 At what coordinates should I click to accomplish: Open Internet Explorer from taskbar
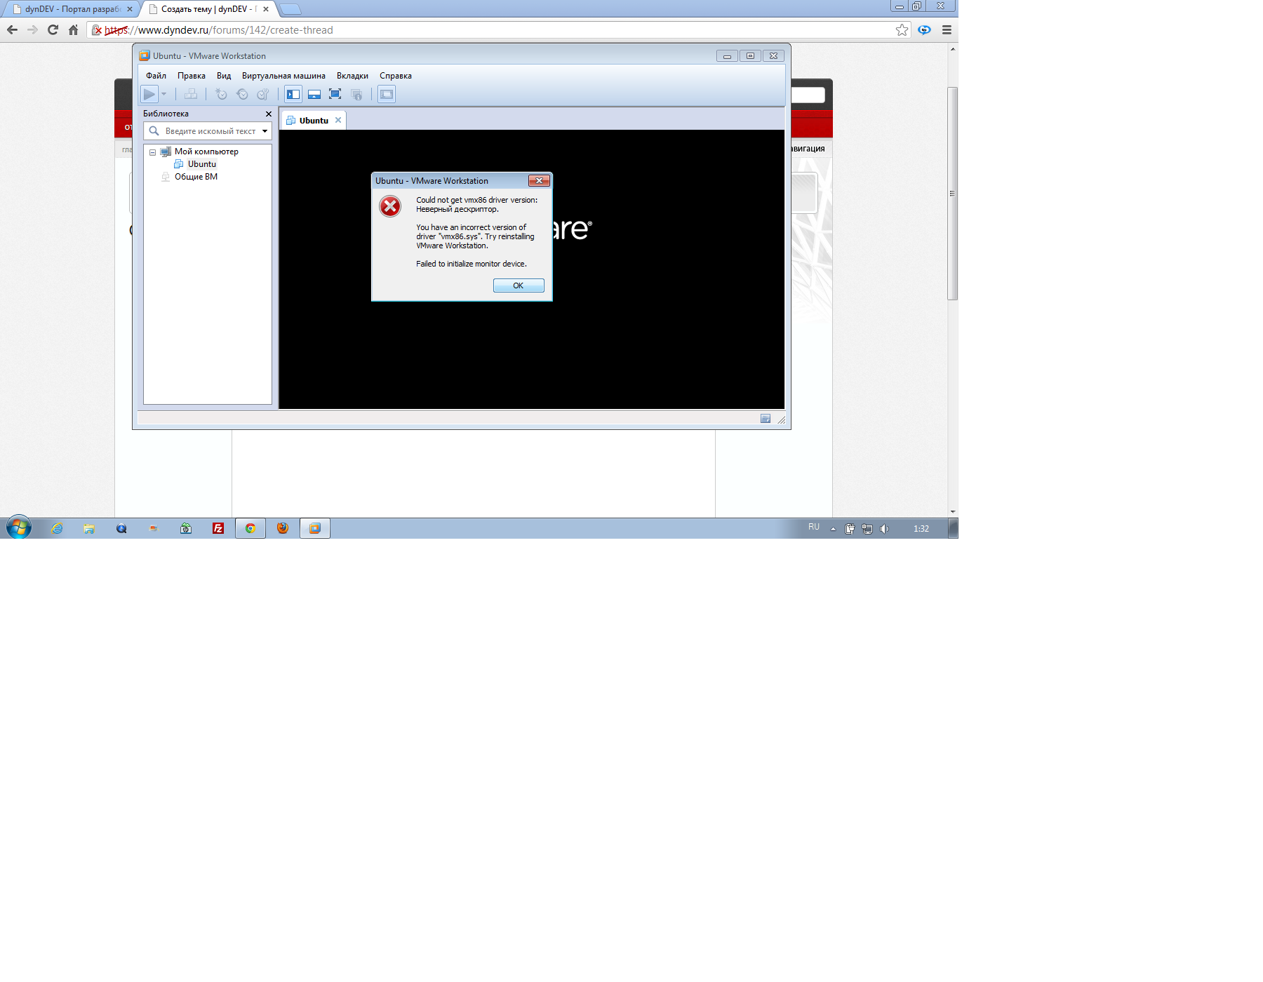pyautogui.click(x=57, y=528)
